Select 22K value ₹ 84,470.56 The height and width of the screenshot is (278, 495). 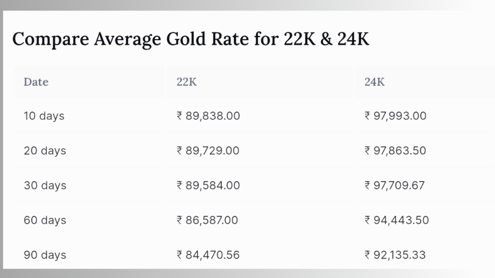[x=208, y=255]
